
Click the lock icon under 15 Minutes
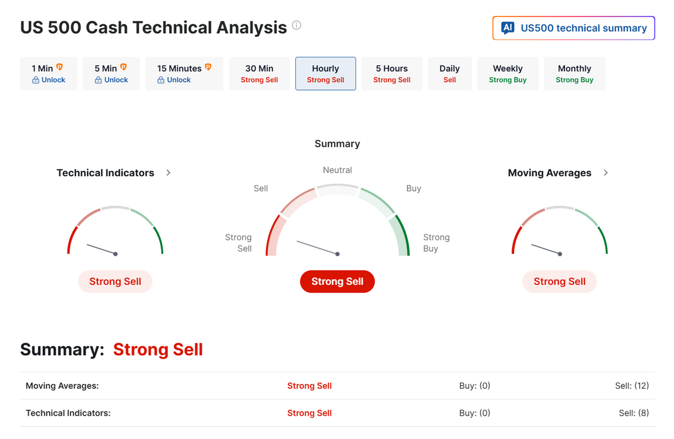pyautogui.click(x=161, y=80)
